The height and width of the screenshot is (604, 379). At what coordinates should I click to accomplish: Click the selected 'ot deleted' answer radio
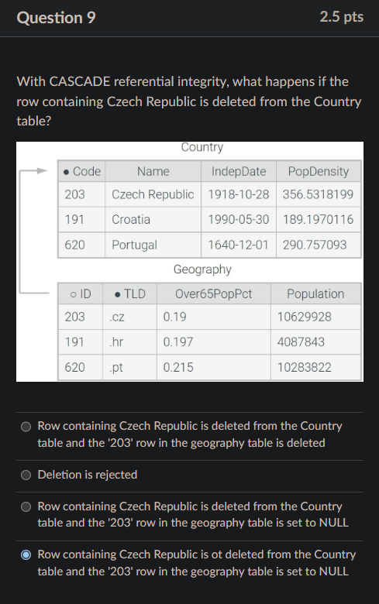pyautogui.click(x=26, y=555)
